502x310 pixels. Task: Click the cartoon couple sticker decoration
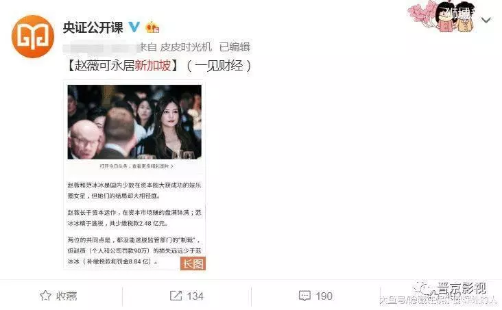click(442, 16)
